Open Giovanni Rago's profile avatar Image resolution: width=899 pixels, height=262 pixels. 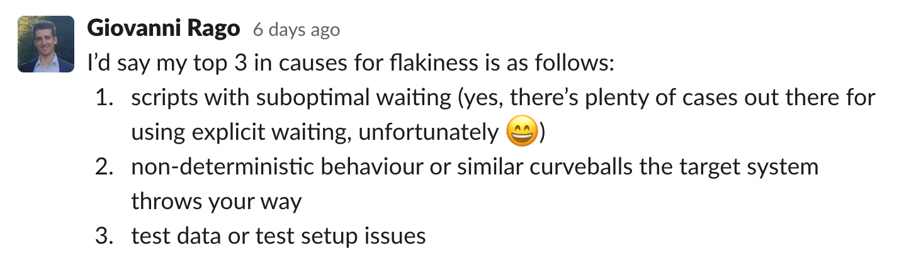(43, 44)
